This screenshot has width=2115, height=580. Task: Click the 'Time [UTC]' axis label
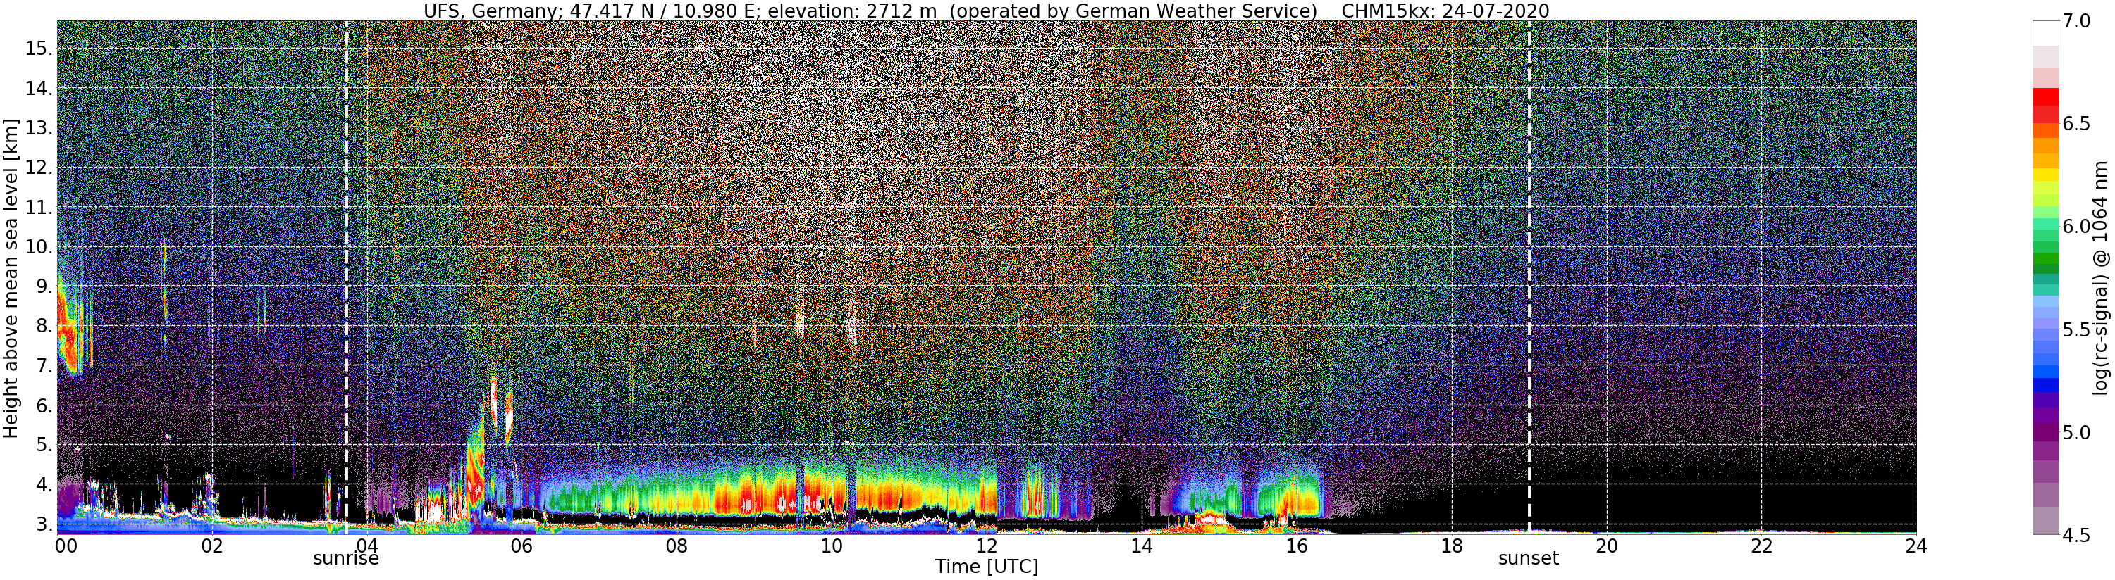pyautogui.click(x=986, y=567)
